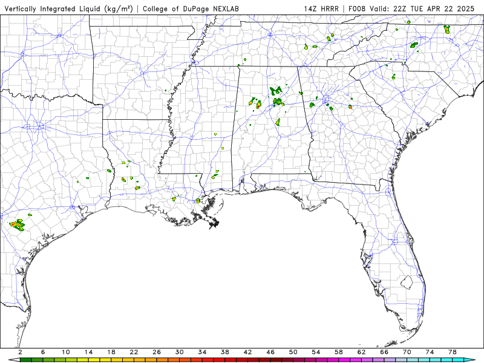Click the '70' label on the color scale

coord(407,352)
